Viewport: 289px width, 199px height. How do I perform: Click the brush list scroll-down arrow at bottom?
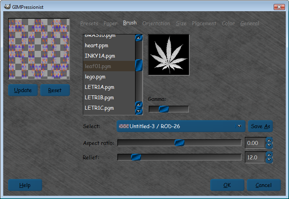tap(139, 111)
